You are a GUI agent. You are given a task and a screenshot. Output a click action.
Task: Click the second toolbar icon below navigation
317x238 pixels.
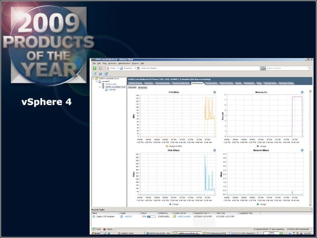(x=101, y=74)
